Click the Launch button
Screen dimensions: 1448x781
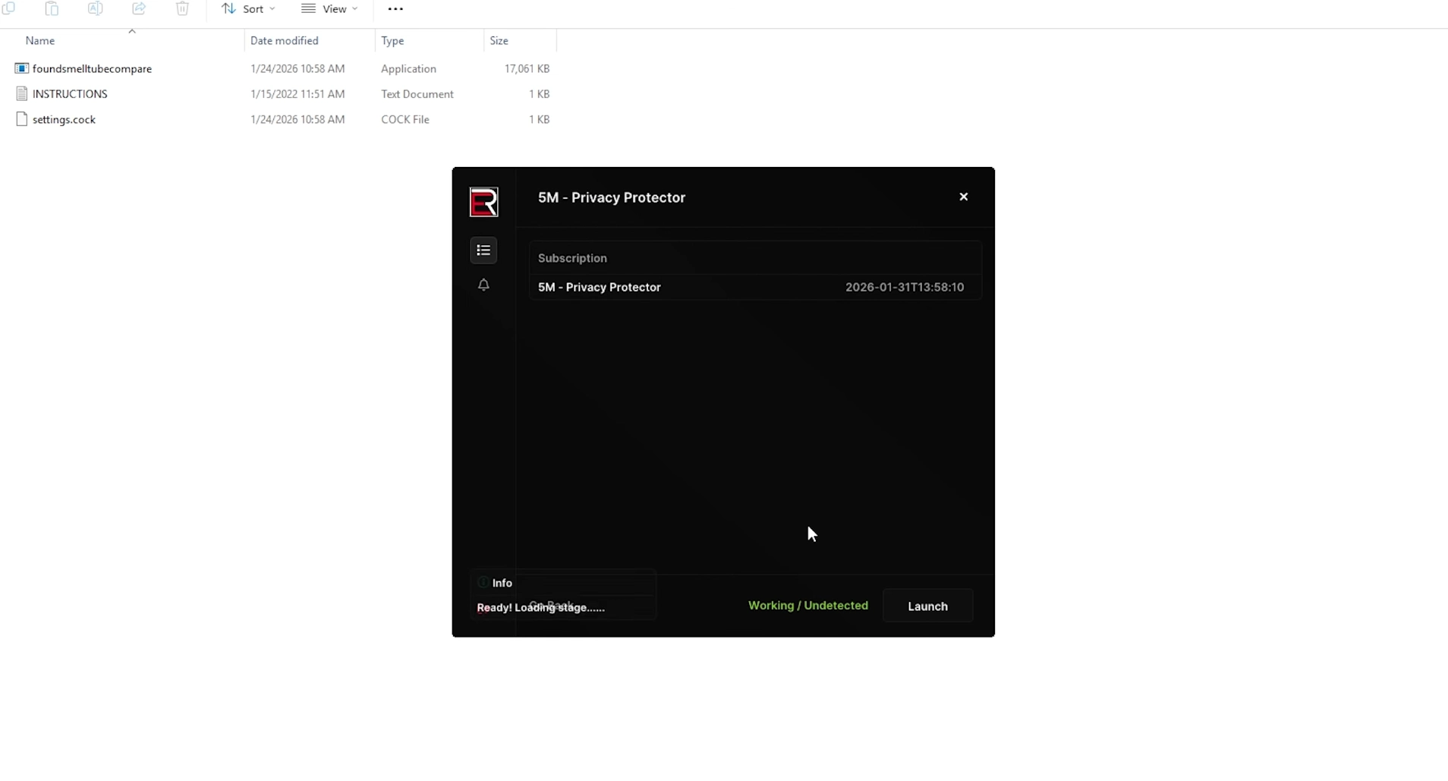click(x=927, y=606)
